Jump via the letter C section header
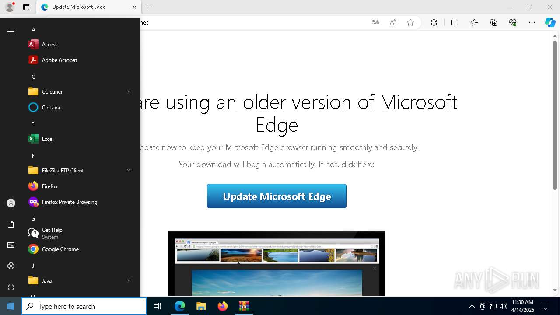This screenshot has height=315, width=560. pos(33,77)
